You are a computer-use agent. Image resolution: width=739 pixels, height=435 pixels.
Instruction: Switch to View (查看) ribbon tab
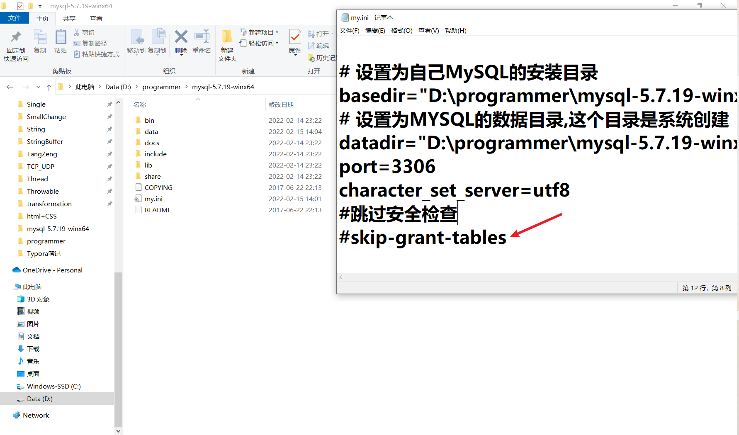tap(96, 18)
